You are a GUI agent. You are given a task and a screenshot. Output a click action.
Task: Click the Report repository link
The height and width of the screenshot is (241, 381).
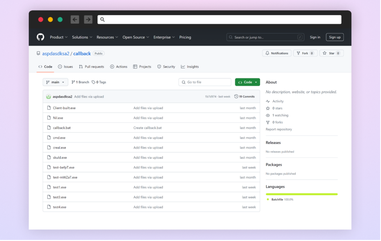(x=279, y=130)
